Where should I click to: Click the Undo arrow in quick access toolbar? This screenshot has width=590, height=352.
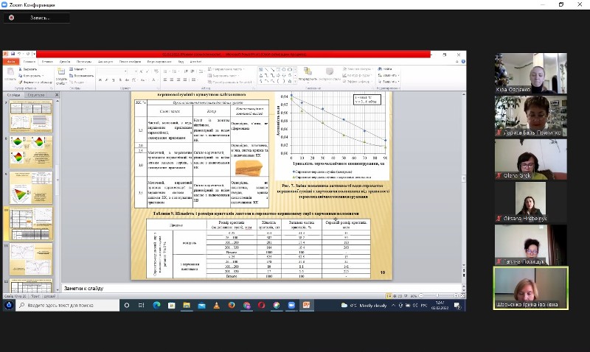(x=19, y=54)
